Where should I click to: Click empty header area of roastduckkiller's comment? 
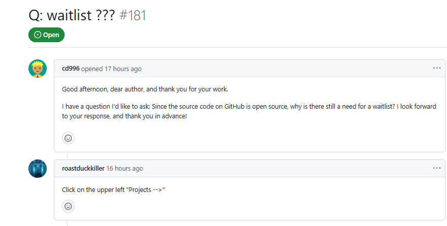pos(284,169)
